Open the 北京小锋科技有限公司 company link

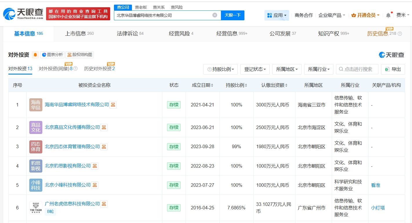tap(68, 185)
